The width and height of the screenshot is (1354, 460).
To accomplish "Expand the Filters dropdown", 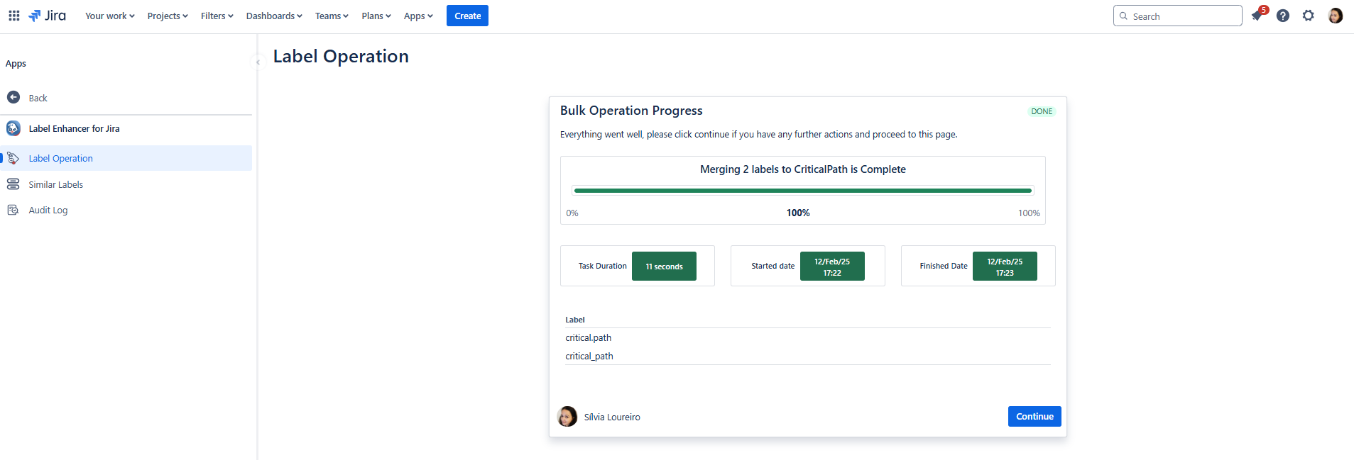I will [x=217, y=16].
